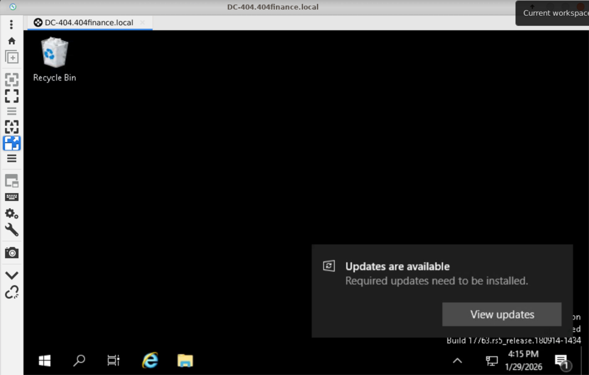Screen dimensions: 589x375
Task: Click the home main window icon
Action: click(11, 41)
